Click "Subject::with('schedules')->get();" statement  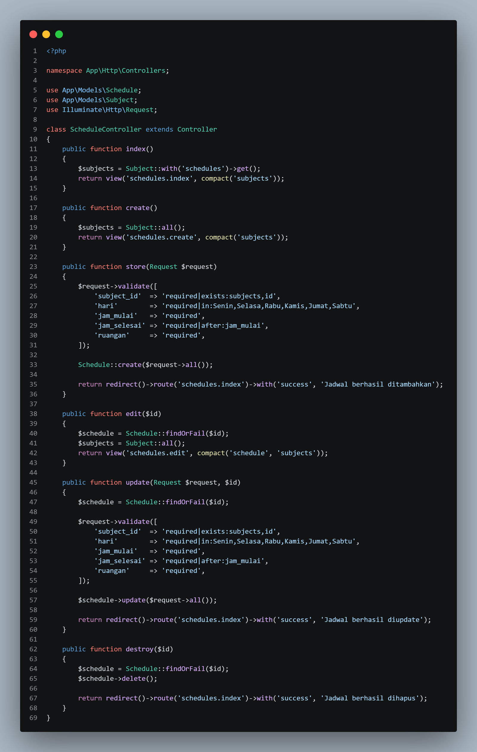(x=193, y=169)
